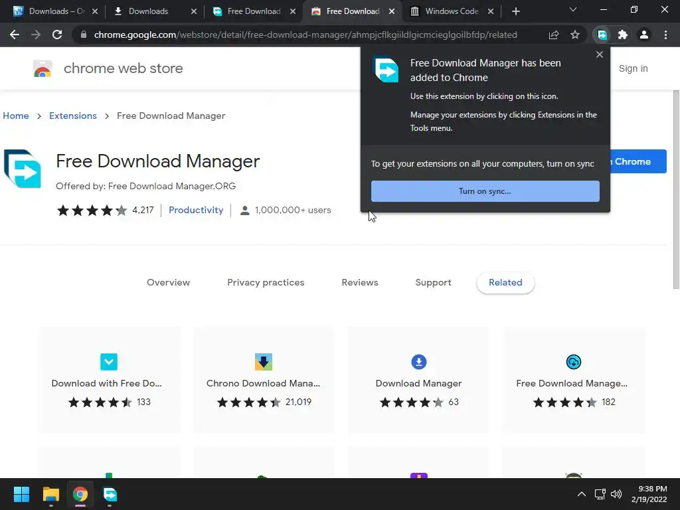Open the Productivity category link

coord(196,210)
